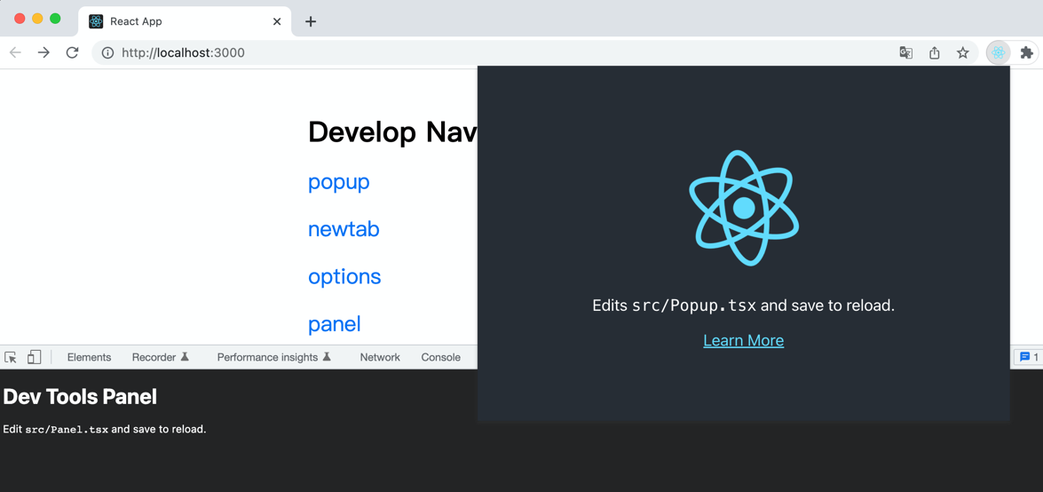Click the browser forward arrow

43,52
